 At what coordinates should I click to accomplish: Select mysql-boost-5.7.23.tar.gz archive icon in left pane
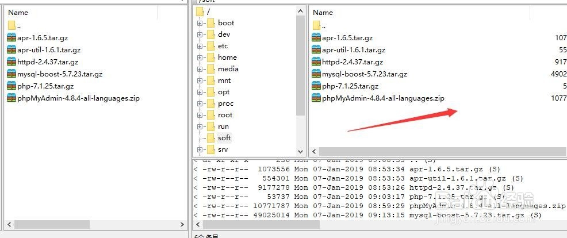click(12, 74)
